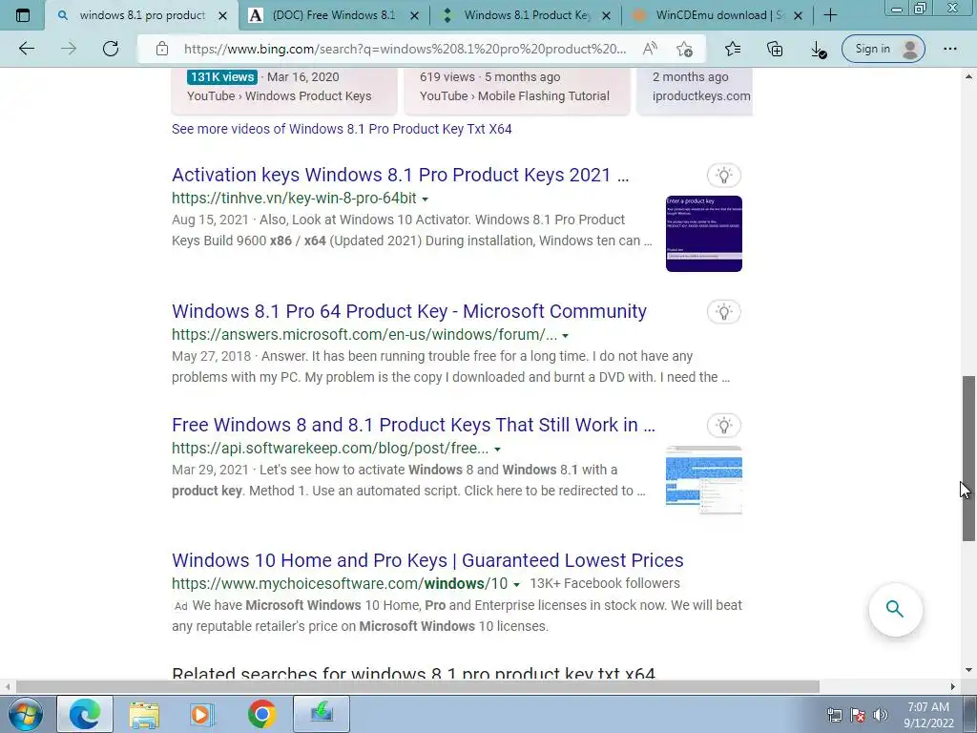
Task: Open the Favorites list
Action: coord(733,49)
